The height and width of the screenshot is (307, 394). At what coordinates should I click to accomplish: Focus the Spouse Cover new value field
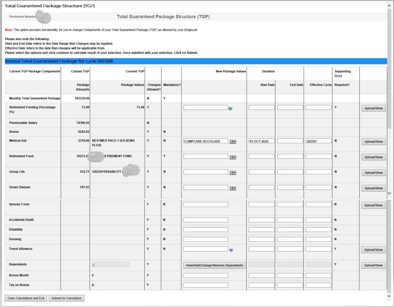205,205
